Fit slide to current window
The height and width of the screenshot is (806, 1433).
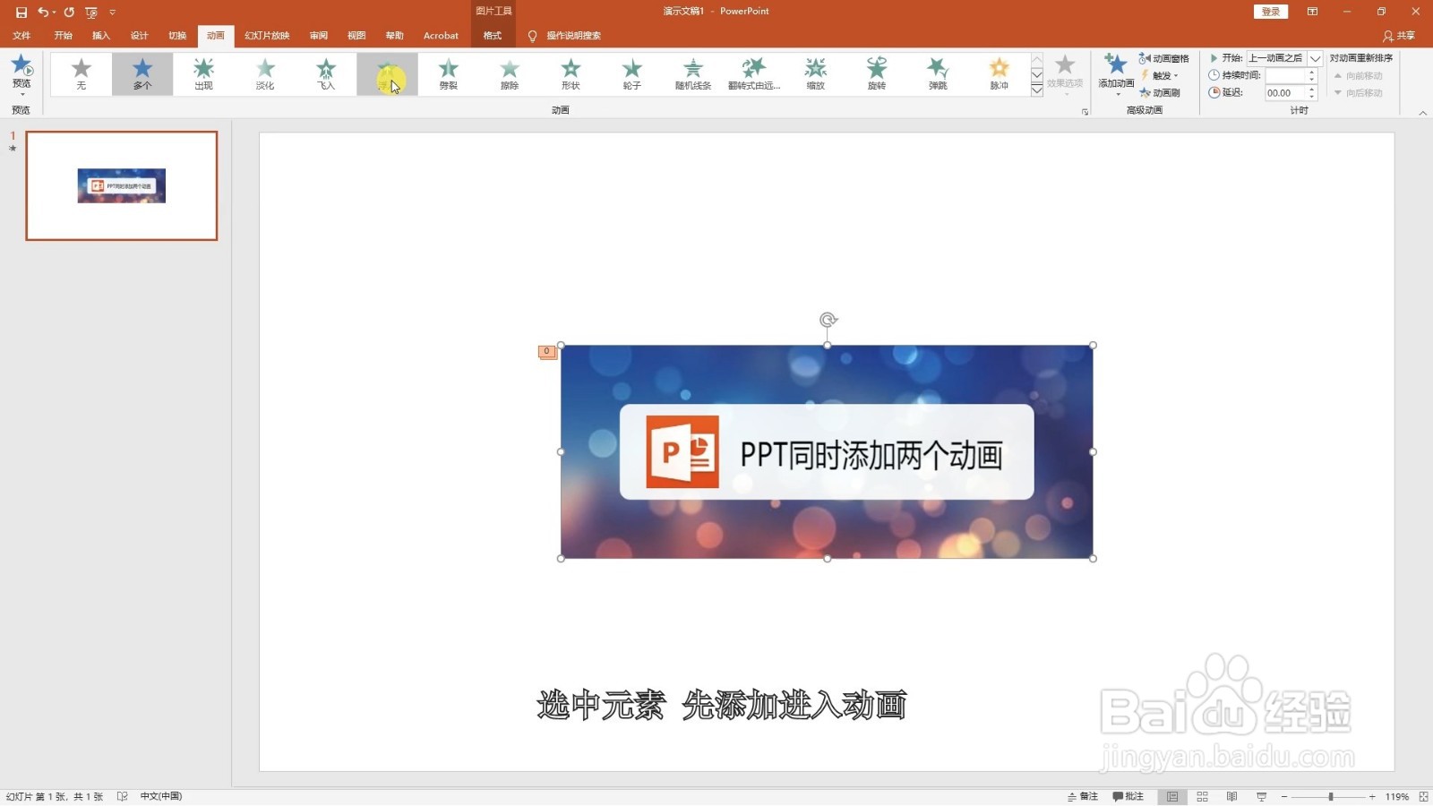[x=1423, y=796]
